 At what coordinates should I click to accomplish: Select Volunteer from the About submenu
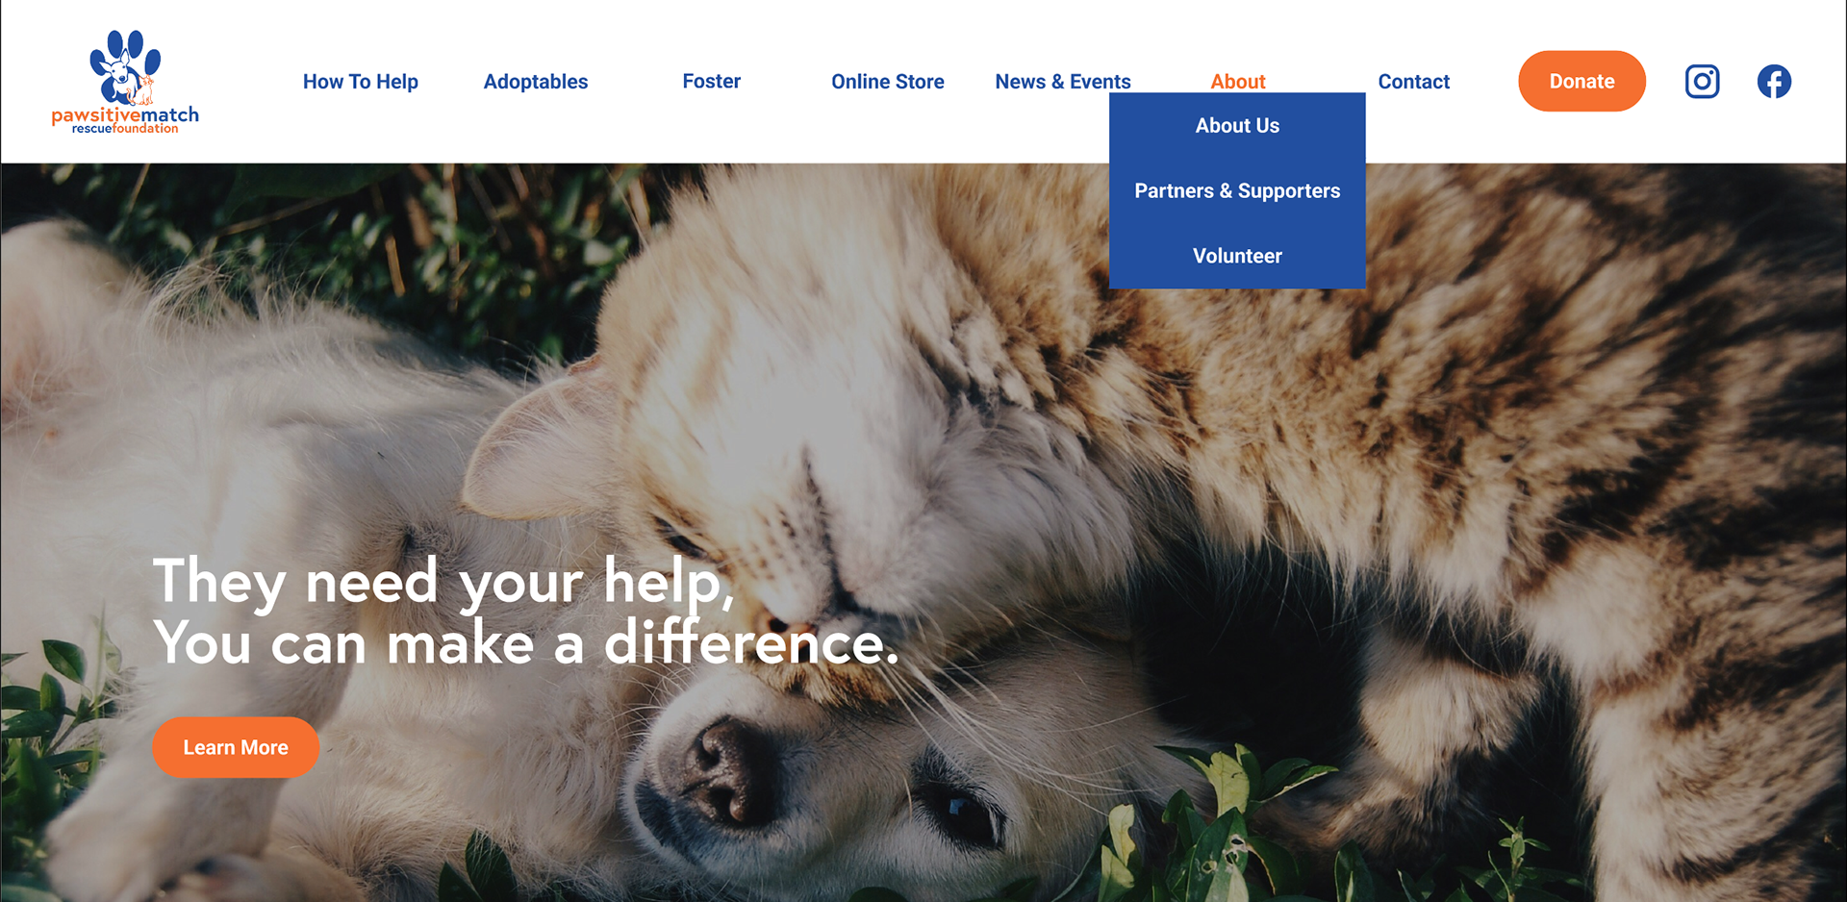tap(1237, 256)
